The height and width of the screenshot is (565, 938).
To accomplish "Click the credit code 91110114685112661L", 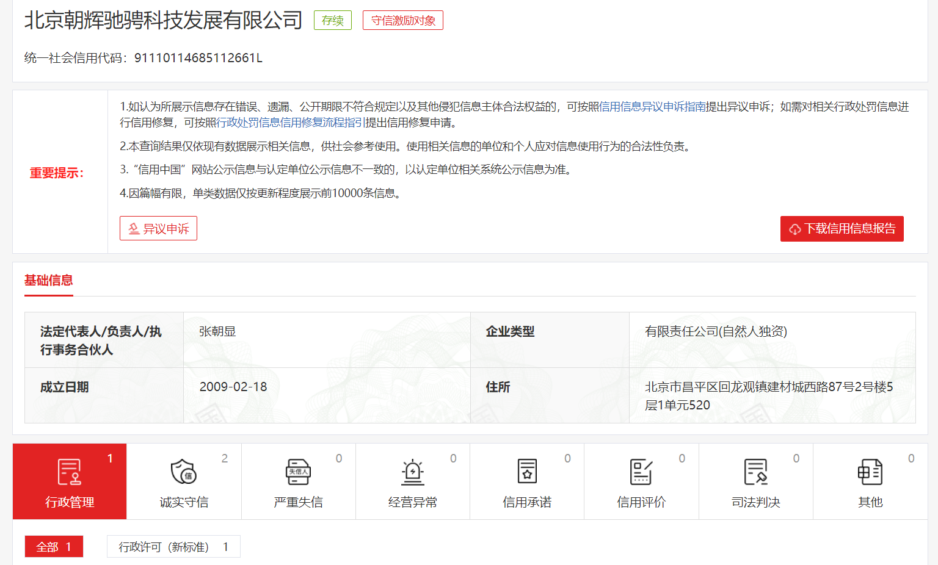I will click(198, 58).
